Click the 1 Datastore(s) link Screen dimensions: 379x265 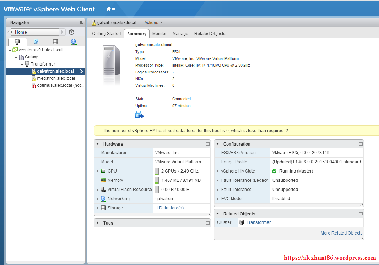tap(169, 208)
